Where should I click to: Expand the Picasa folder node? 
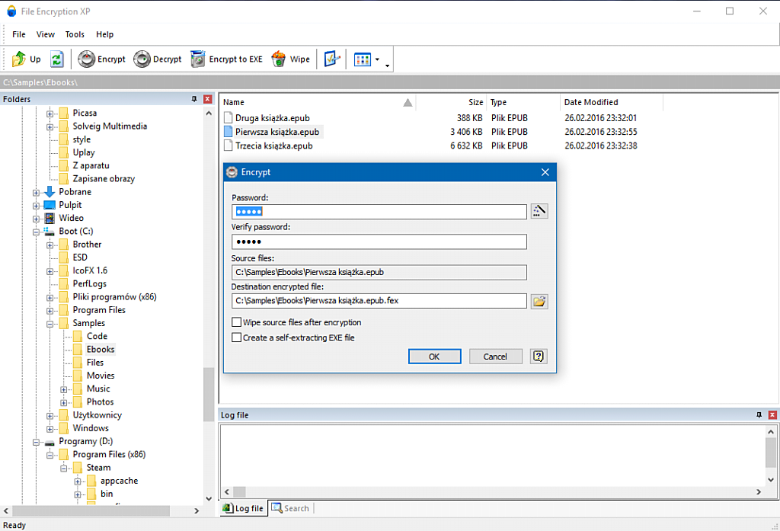pyautogui.click(x=50, y=114)
